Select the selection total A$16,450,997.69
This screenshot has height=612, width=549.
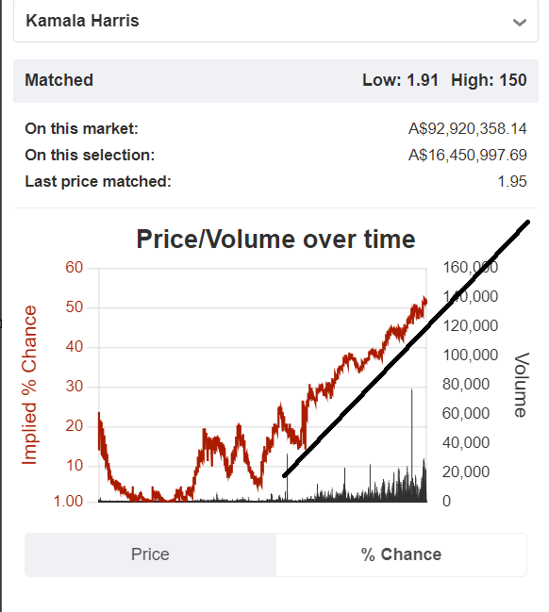[467, 155]
